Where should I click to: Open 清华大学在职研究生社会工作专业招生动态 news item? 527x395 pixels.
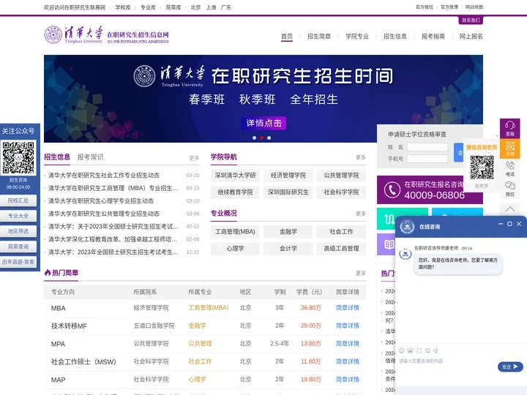pos(104,176)
